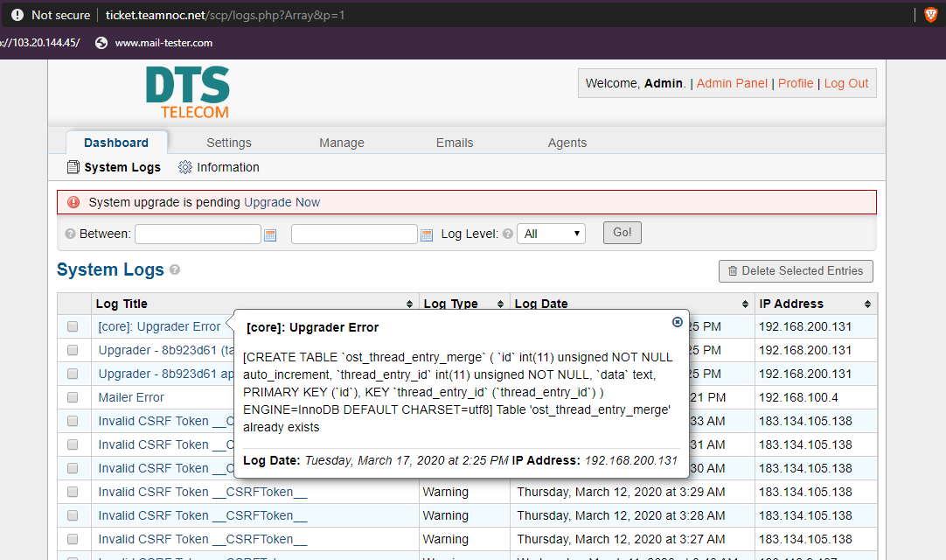This screenshot has width=946, height=560.
Task: Open the end date calendar picker
Action: (x=427, y=234)
